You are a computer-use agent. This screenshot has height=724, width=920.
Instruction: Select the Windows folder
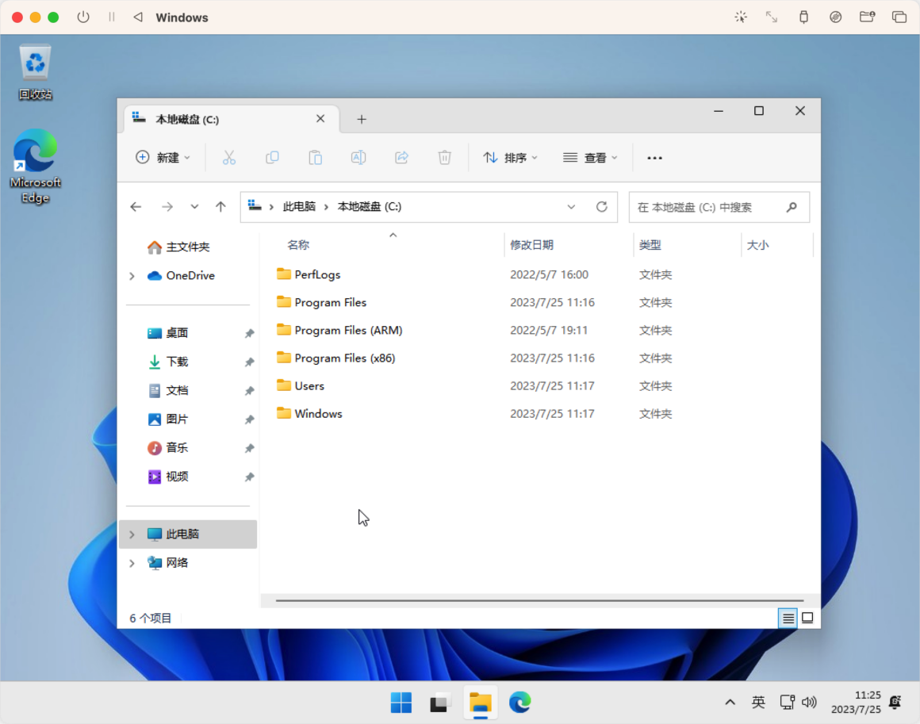309,414
